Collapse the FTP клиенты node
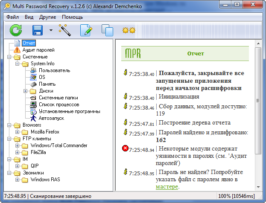The width and height of the screenshot is (266, 203). [9, 139]
